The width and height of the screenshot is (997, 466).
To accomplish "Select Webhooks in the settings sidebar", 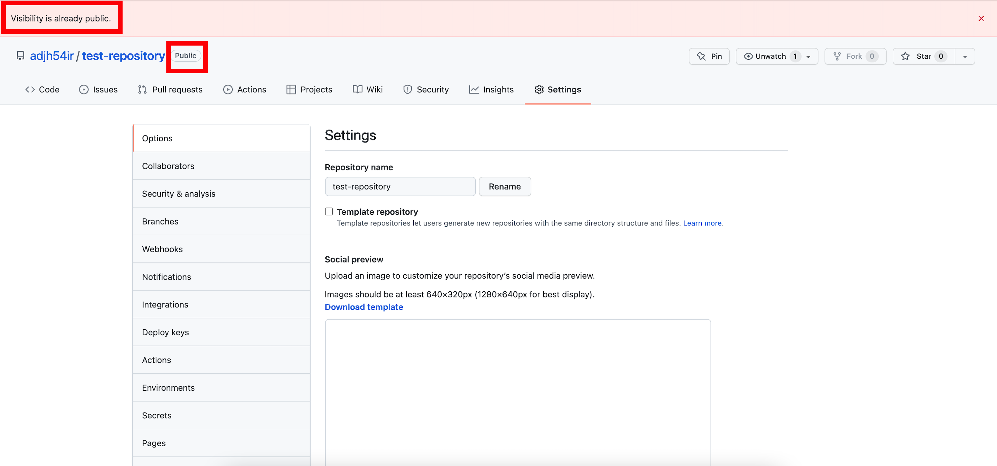I will click(162, 249).
